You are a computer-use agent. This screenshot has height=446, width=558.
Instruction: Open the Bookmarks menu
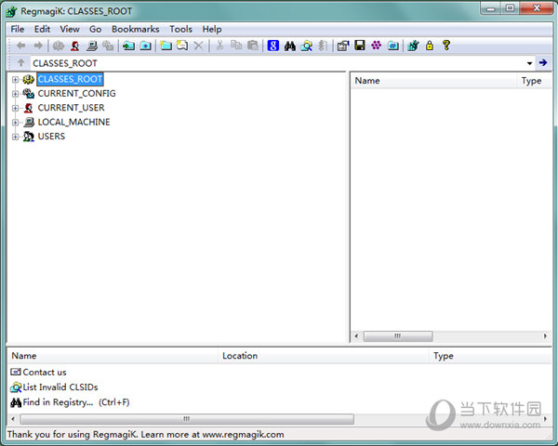135,29
